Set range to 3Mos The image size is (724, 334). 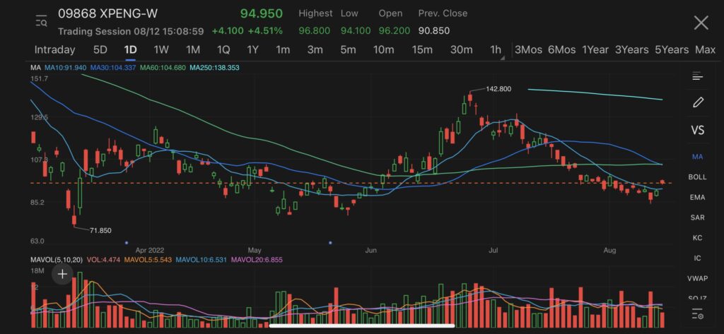pos(528,50)
